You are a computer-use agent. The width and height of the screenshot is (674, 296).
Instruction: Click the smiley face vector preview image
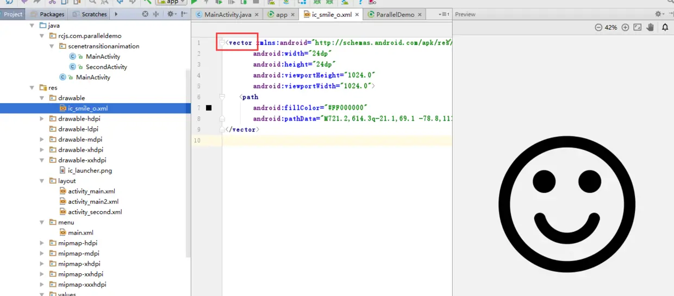pyautogui.click(x=567, y=204)
